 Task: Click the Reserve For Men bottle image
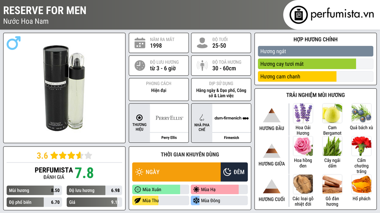(x=64, y=88)
